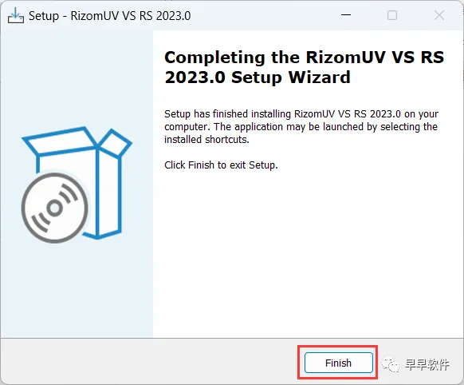Close the Setup wizard with X button
Image resolution: width=464 pixels, height=385 pixels.
pos(439,15)
